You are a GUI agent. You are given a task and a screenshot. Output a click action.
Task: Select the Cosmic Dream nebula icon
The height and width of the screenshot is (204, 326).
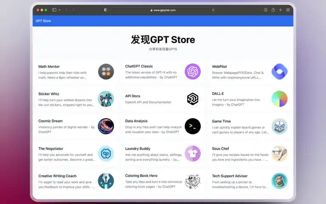coord(106,126)
